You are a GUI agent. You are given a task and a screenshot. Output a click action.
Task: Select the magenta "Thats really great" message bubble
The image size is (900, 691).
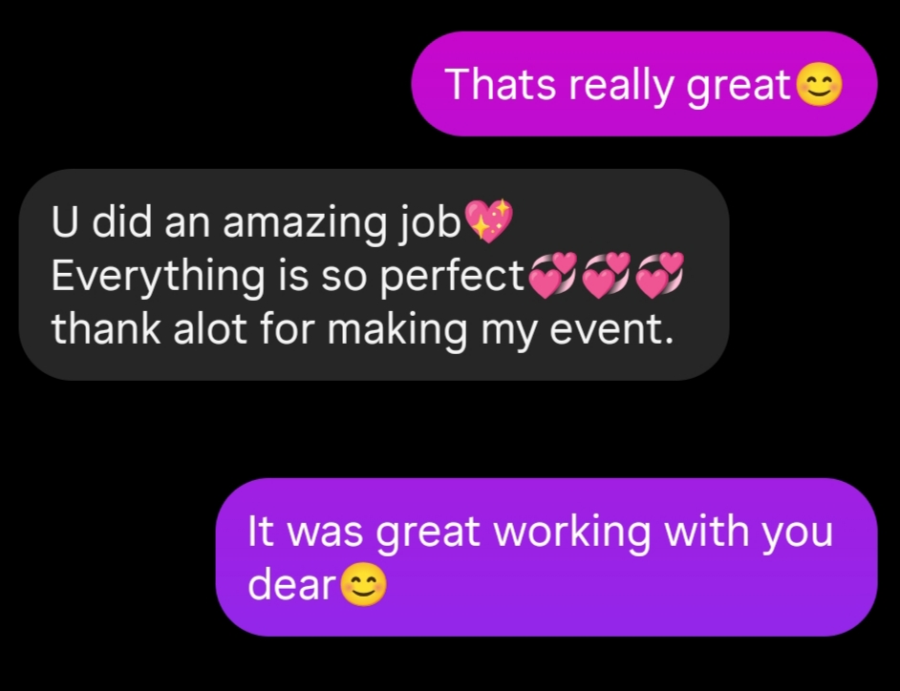point(644,84)
